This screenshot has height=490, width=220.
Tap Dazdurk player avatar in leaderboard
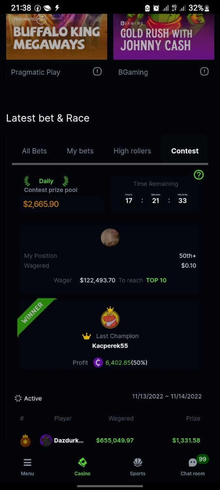point(46,440)
